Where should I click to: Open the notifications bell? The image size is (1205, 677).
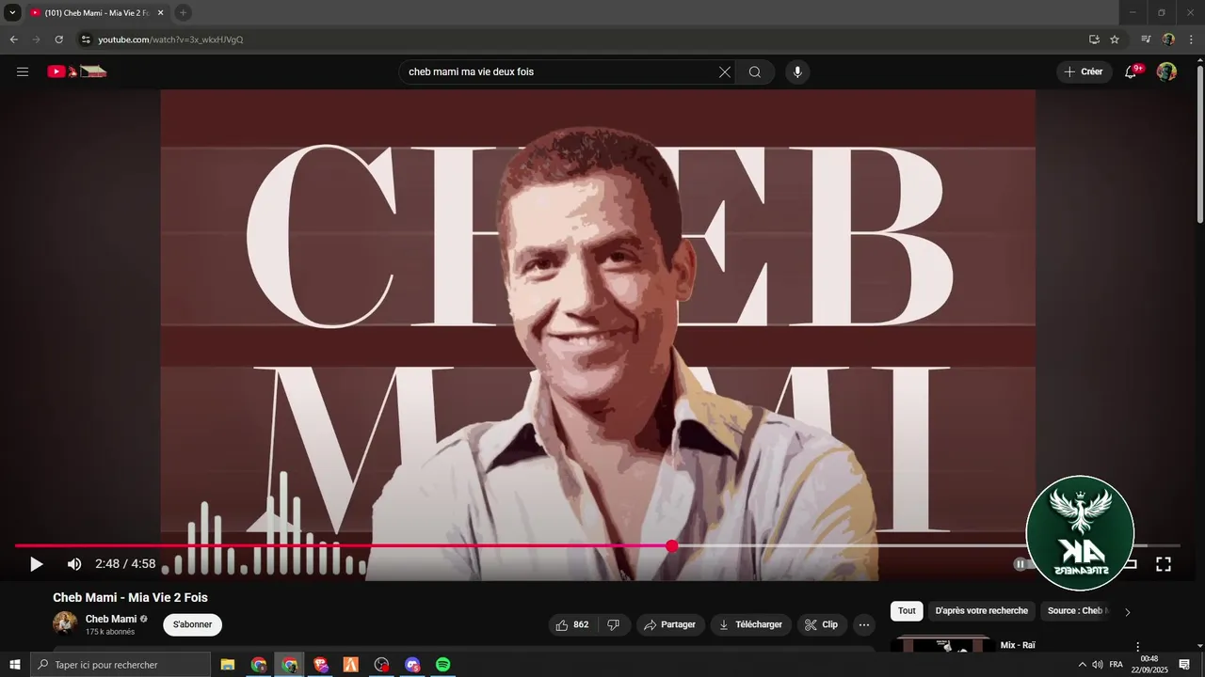pos(1132,71)
